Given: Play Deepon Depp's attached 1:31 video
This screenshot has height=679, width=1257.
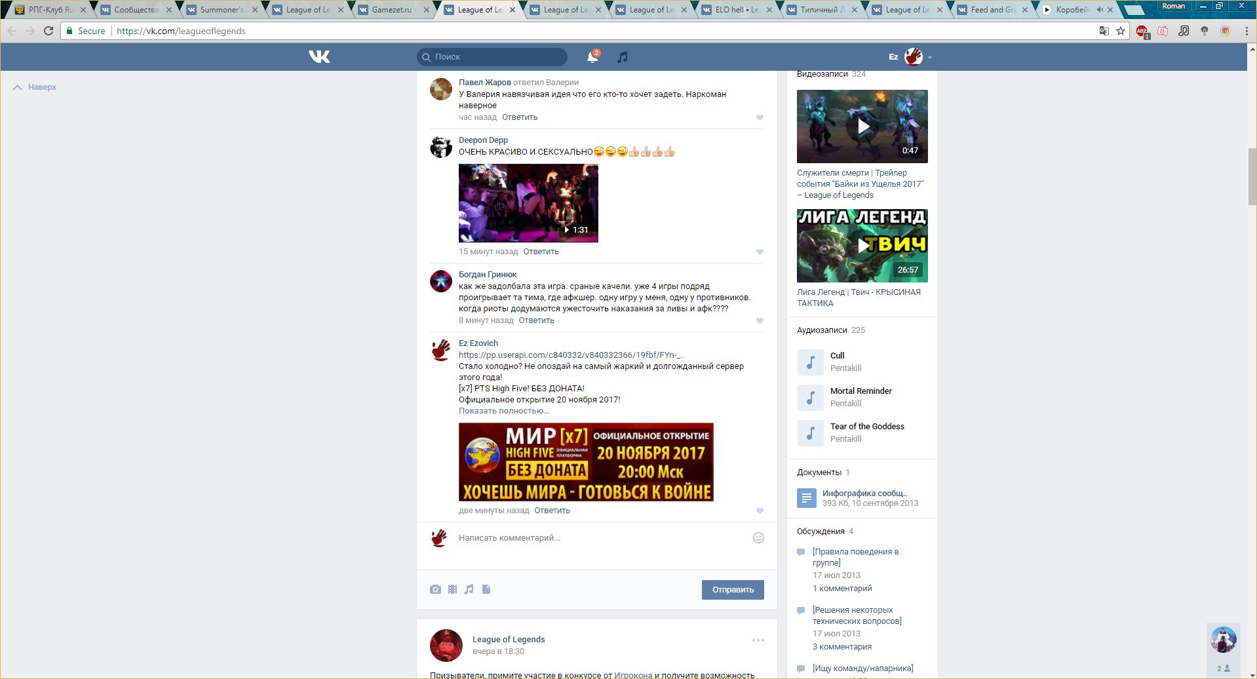Looking at the screenshot, I should coord(528,203).
